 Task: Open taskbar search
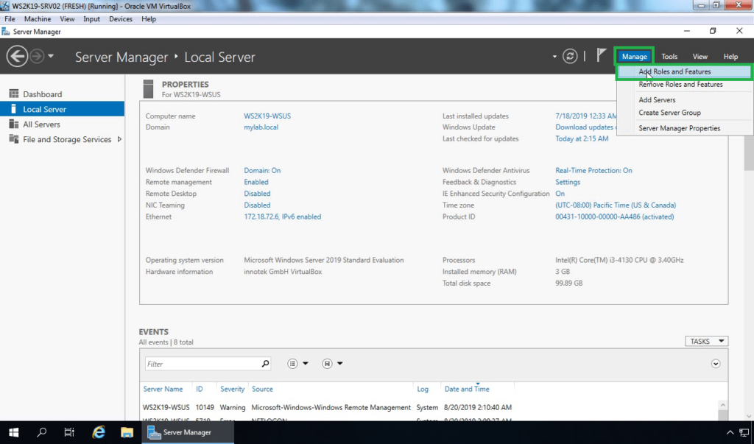[41, 432]
